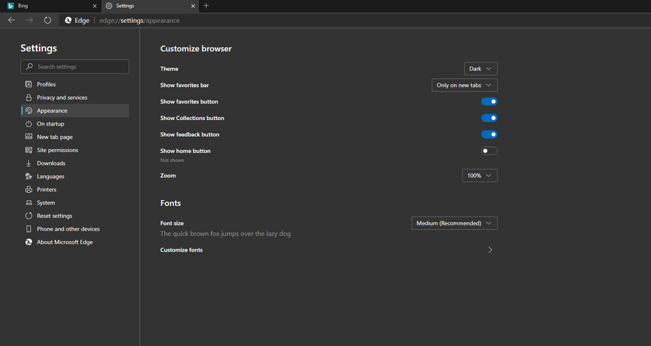Click the Customize fonts label
The image size is (651, 346).
pyautogui.click(x=181, y=250)
